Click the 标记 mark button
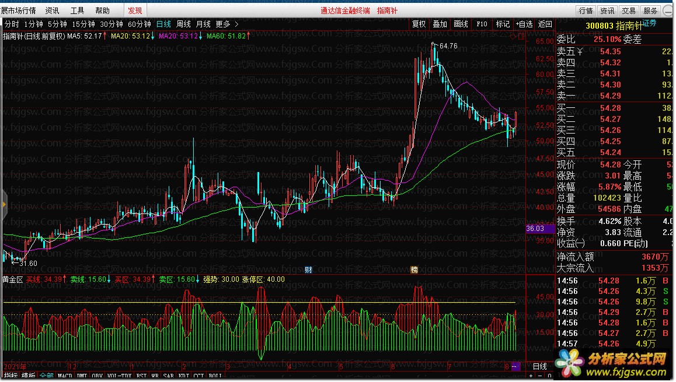Image resolution: width=676 pixels, height=382 pixels. click(x=503, y=24)
